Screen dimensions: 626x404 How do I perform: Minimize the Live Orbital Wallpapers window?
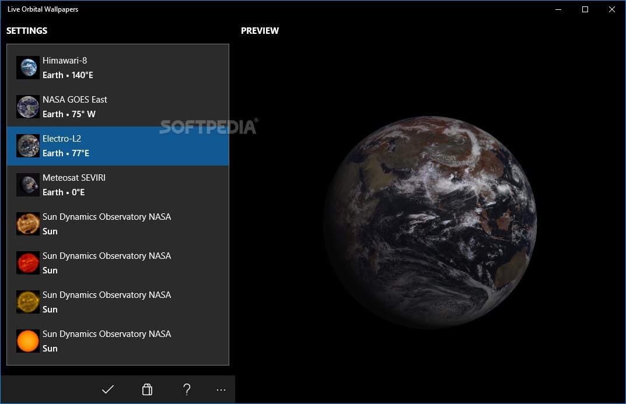tap(558, 9)
